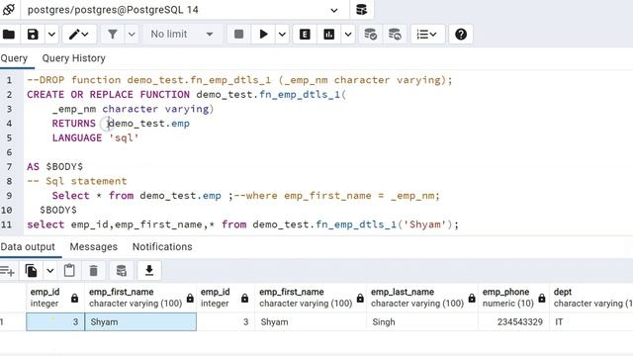The image size is (633, 356).
Task: Select the cell 'IT'
Action: click(591, 322)
